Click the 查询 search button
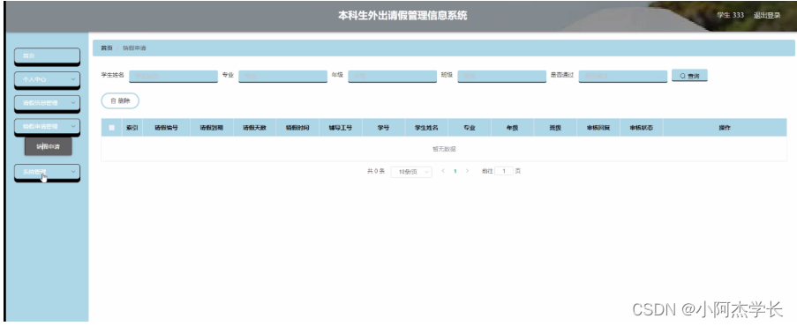 [689, 76]
